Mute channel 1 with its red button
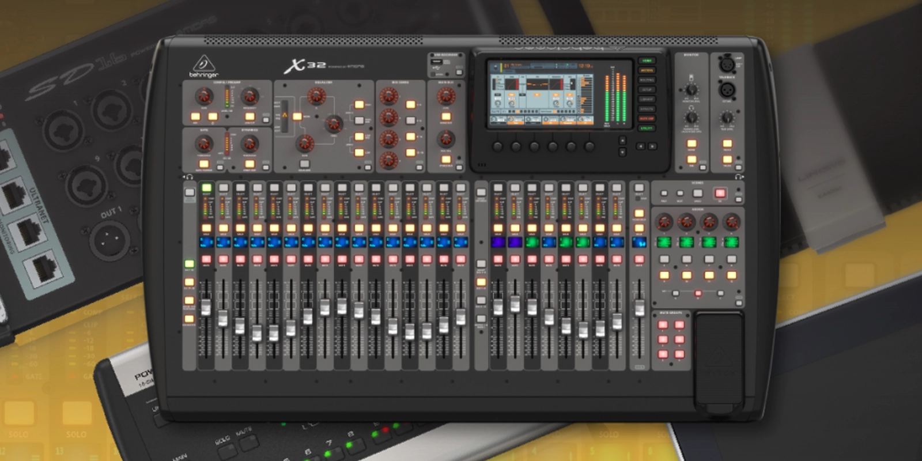The image size is (922, 461). 206,260
